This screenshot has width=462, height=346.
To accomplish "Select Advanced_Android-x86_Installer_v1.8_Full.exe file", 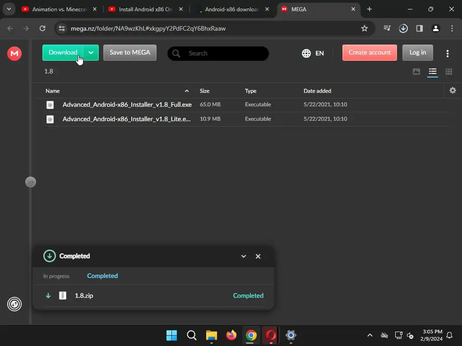I will pos(246,105).
